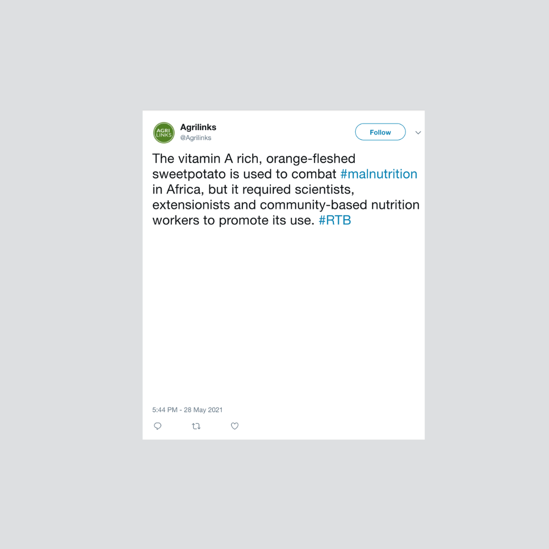Click the word sweetpotato in the tweet

(x=189, y=174)
